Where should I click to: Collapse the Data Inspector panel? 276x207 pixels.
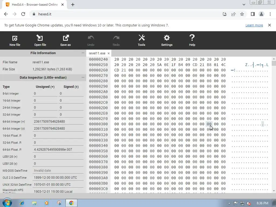83,77
